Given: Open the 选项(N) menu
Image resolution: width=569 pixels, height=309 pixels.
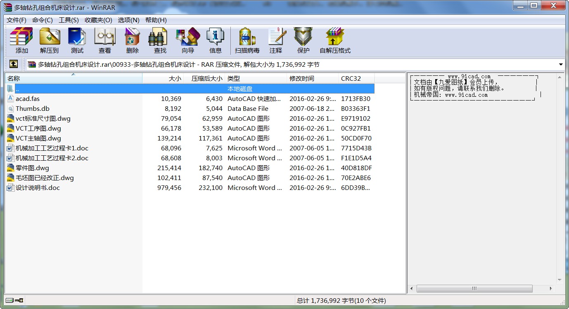Looking at the screenshot, I should (128, 20).
